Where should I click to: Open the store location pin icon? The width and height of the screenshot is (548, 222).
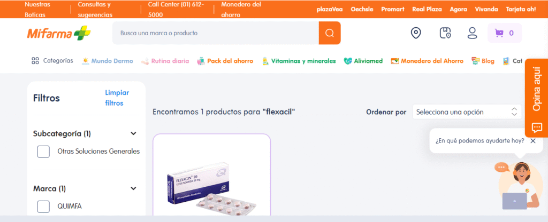(x=415, y=33)
